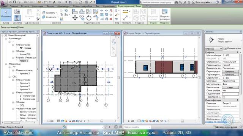Click the Вырезать geometry tool

click(49, 12)
